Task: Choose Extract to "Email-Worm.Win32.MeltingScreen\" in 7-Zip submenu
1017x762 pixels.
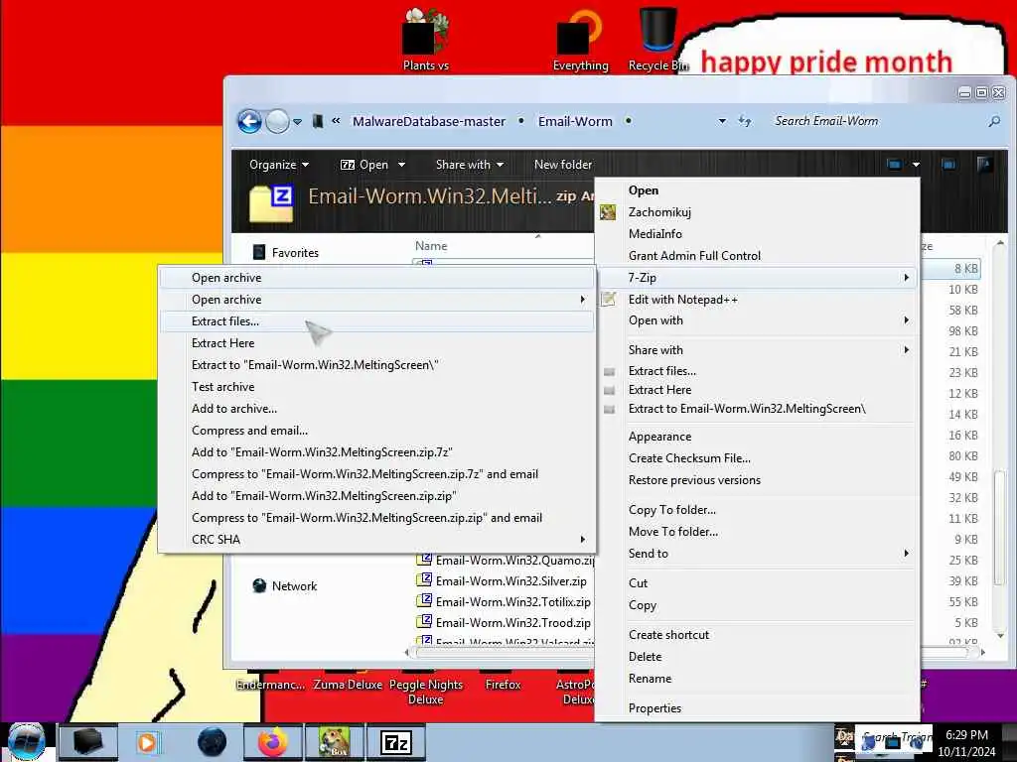Action: [376, 365]
